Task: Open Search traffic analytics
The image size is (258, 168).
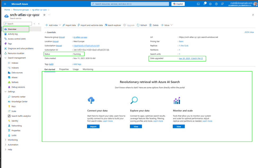Action: pyautogui.click(x=21, y=116)
